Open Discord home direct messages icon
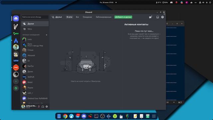Viewport: 213px width, 120px height. pyautogui.click(x=16, y=19)
